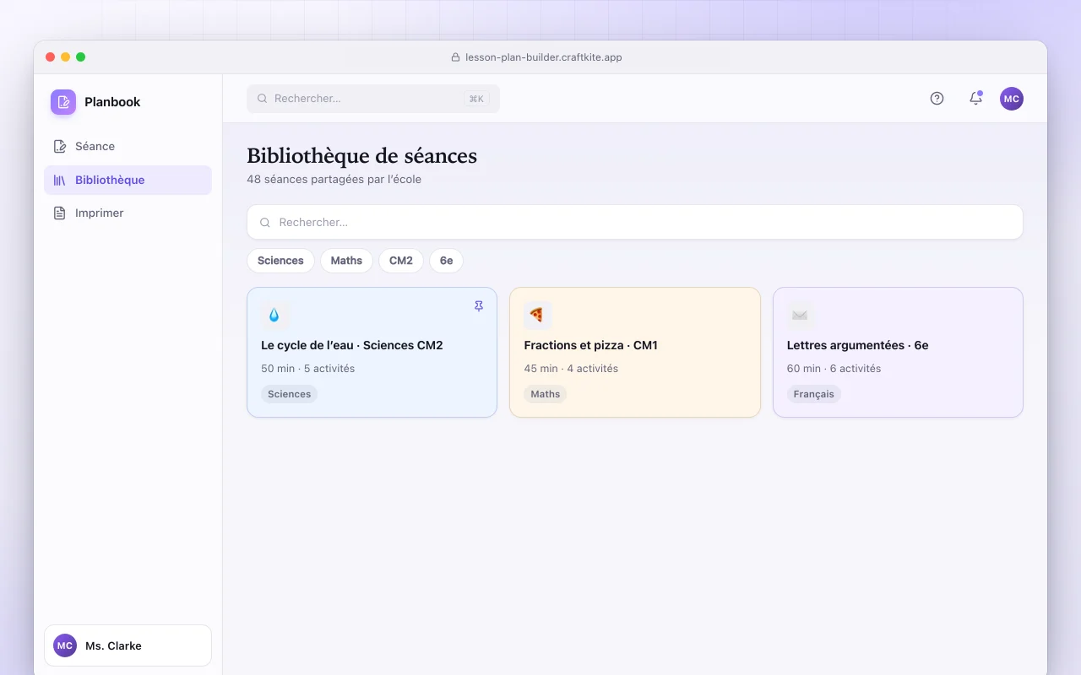Filter by Sciences chip
1081x675 pixels.
pos(280,261)
